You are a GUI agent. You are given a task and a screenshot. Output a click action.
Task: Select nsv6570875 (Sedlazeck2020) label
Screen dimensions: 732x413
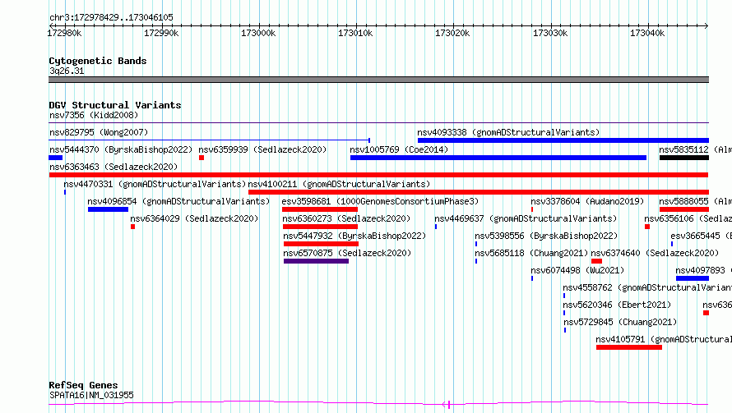347,253
